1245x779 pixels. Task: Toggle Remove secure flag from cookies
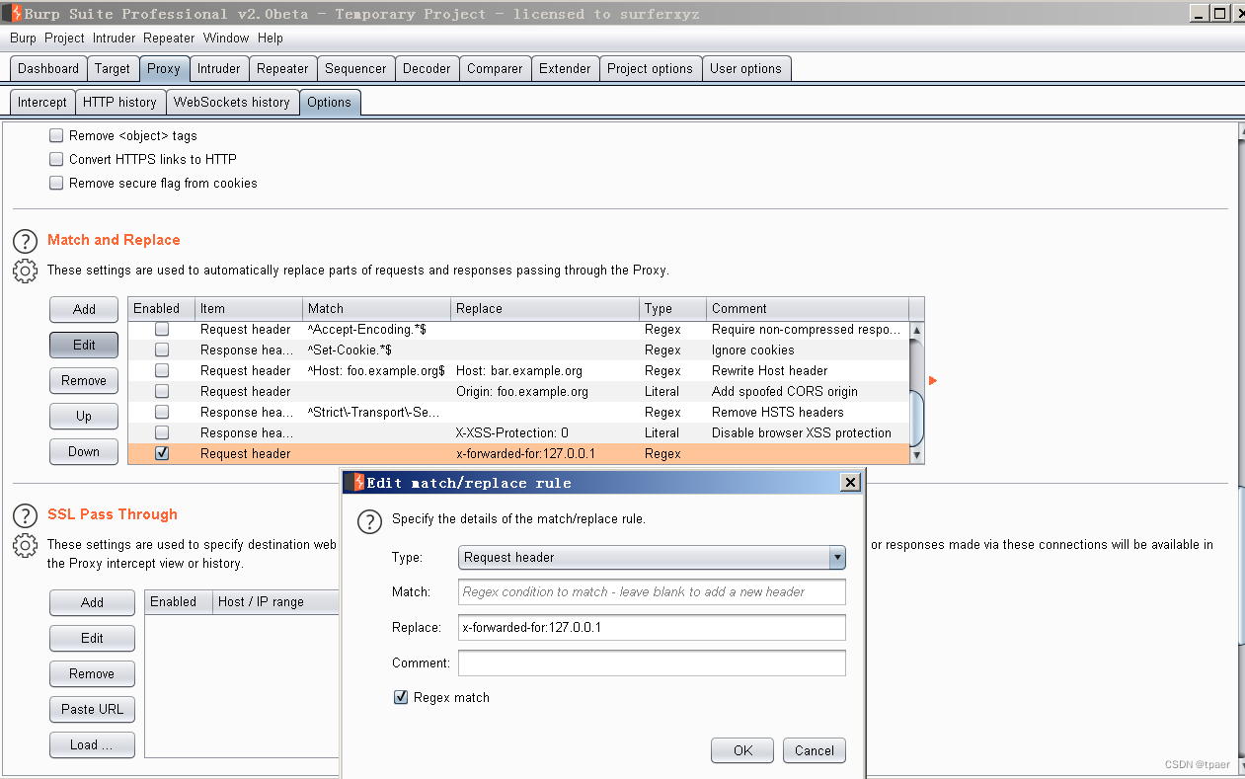(x=56, y=184)
